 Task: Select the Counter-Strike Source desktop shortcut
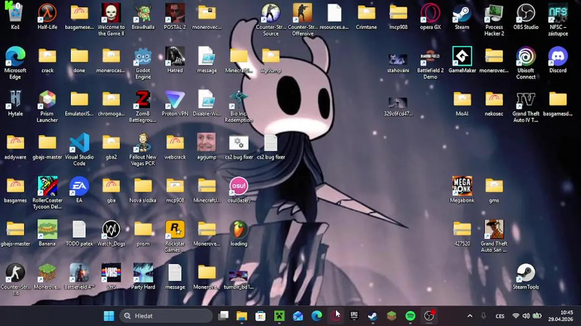tap(271, 20)
